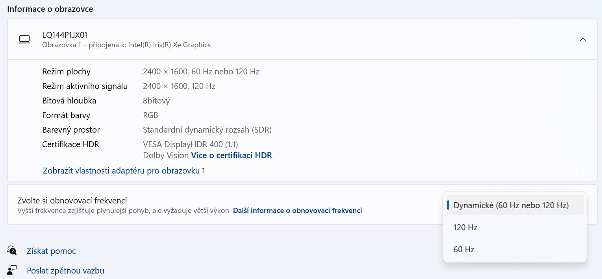Click the Obrazovka 1 connection subtitle
602x279 pixels.
point(126,45)
